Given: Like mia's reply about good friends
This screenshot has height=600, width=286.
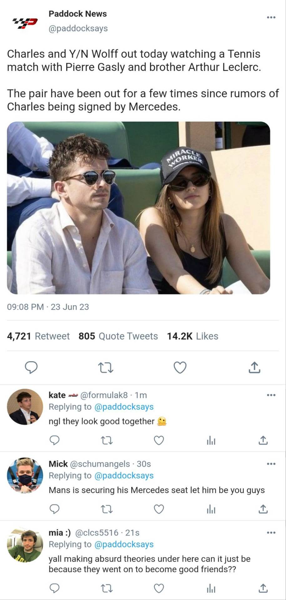Looking at the screenshot, I should tap(159, 588).
